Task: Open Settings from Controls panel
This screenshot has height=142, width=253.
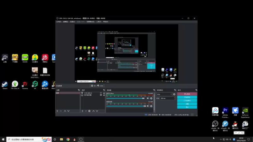Action: point(187,104)
